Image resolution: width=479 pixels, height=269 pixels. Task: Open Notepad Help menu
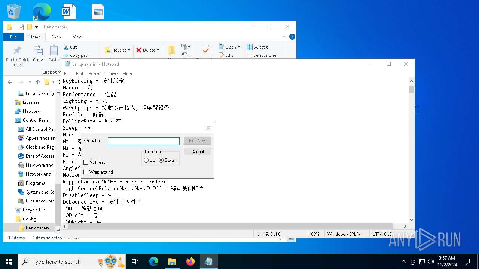click(x=127, y=74)
